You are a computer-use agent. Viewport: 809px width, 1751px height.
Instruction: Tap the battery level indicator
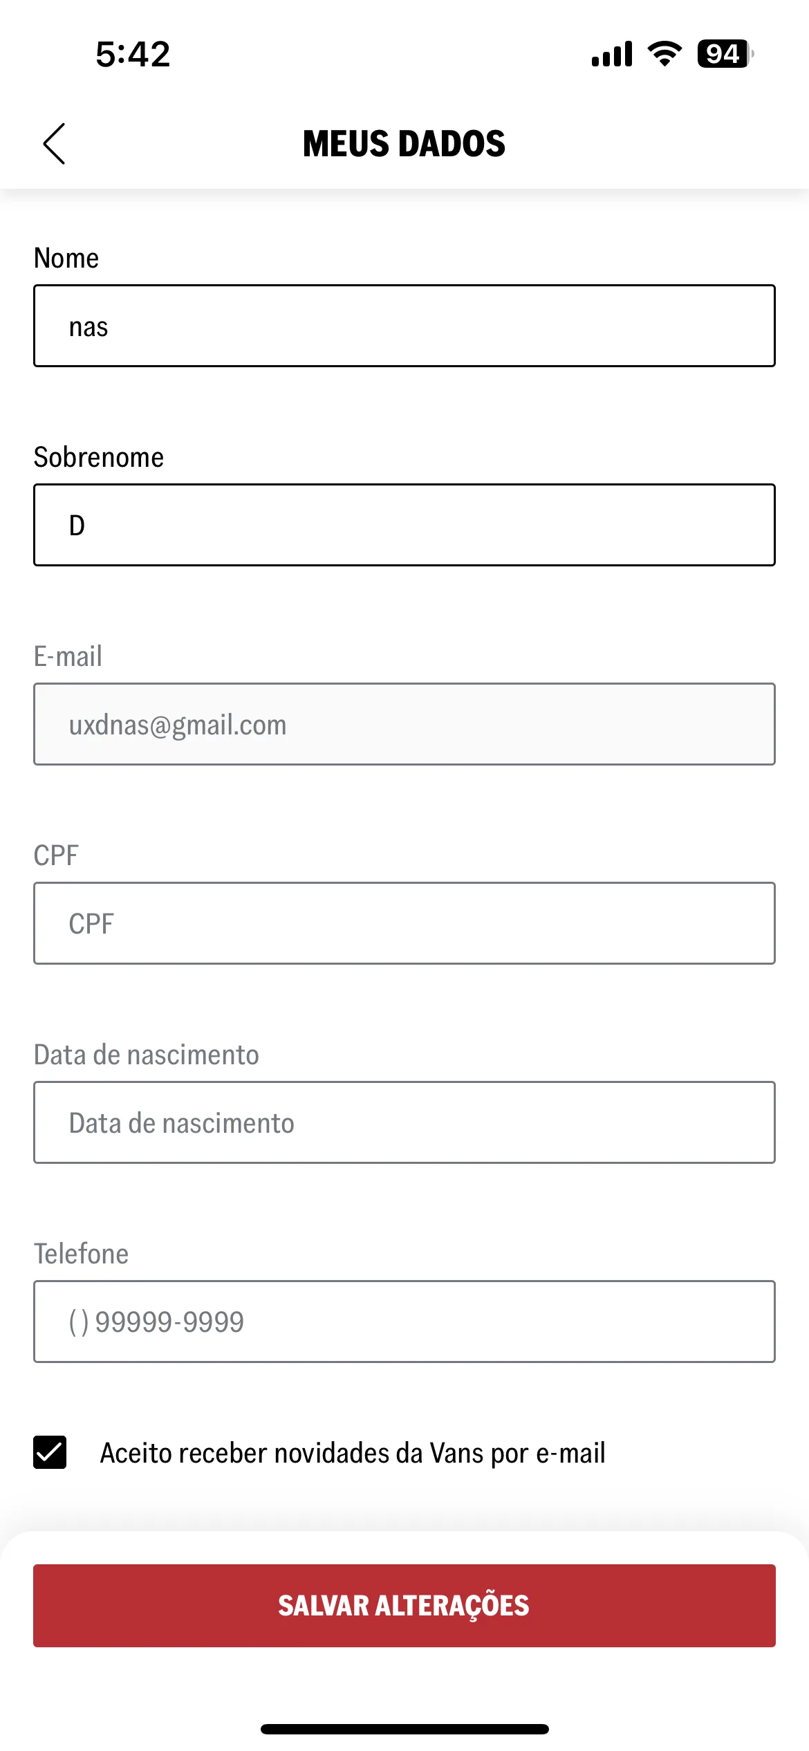pyautogui.click(x=725, y=53)
